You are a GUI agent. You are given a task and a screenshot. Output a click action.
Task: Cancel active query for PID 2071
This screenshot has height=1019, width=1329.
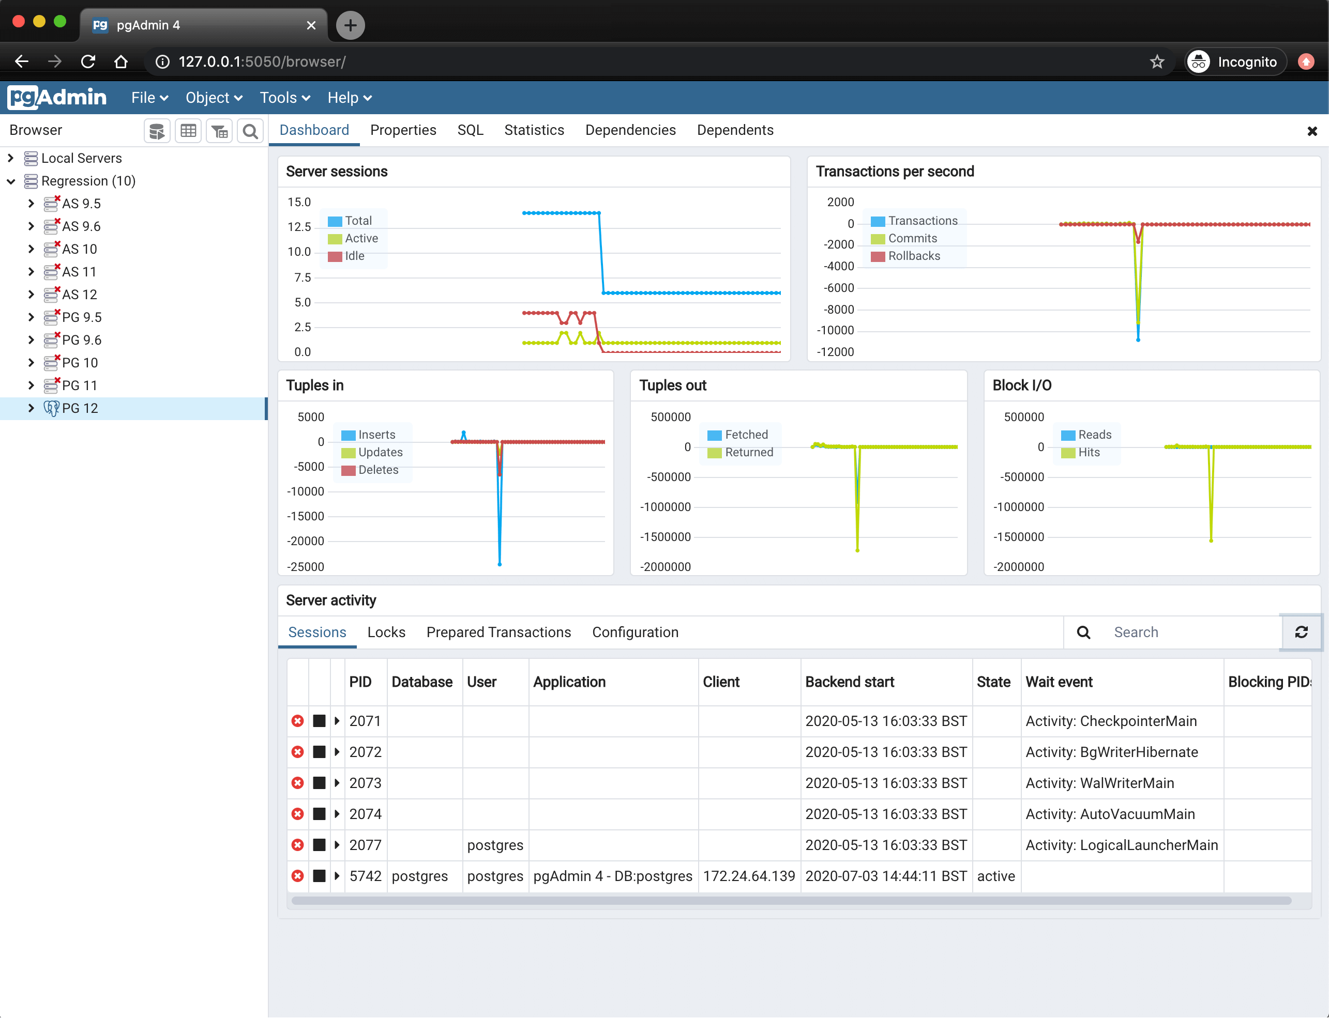pyautogui.click(x=319, y=720)
